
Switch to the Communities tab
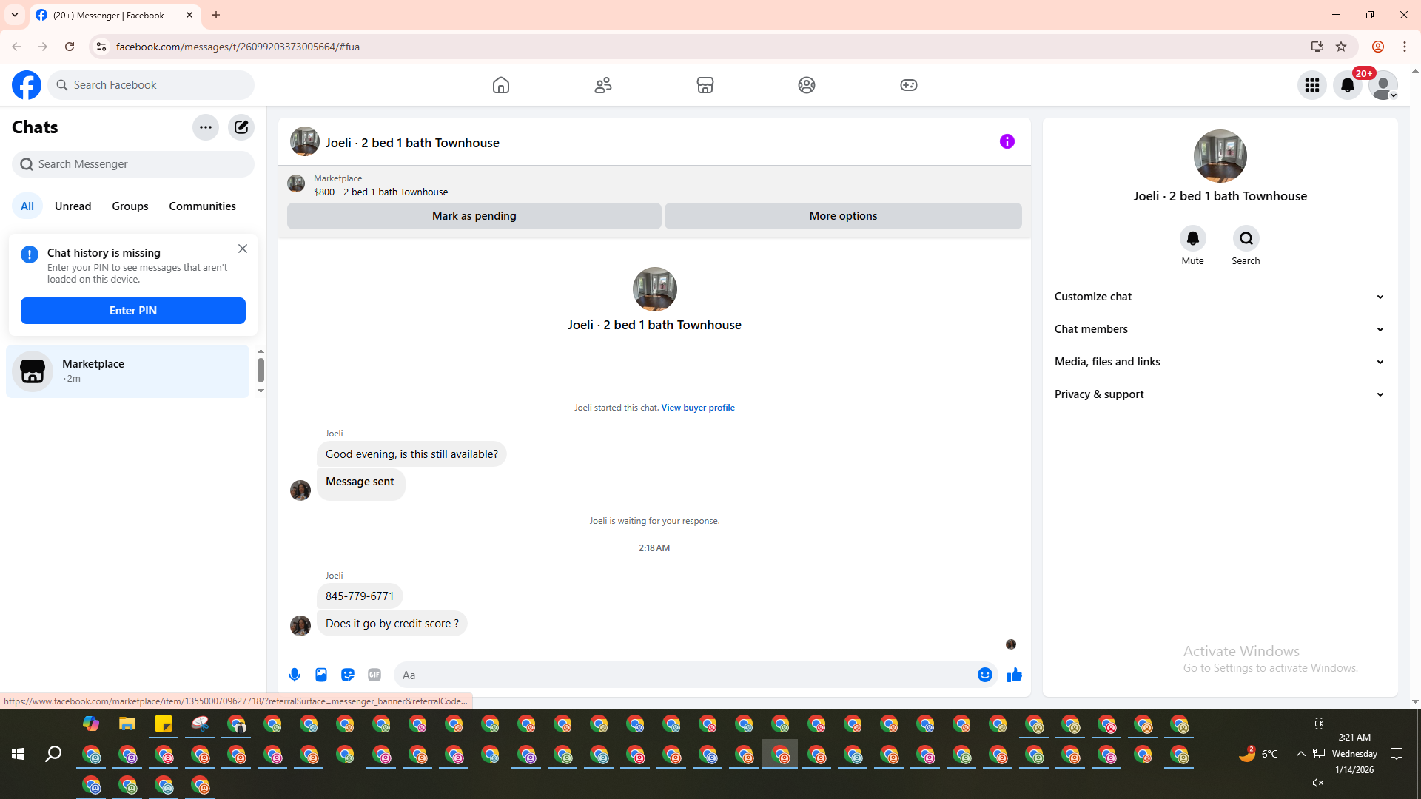pyautogui.click(x=202, y=206)
